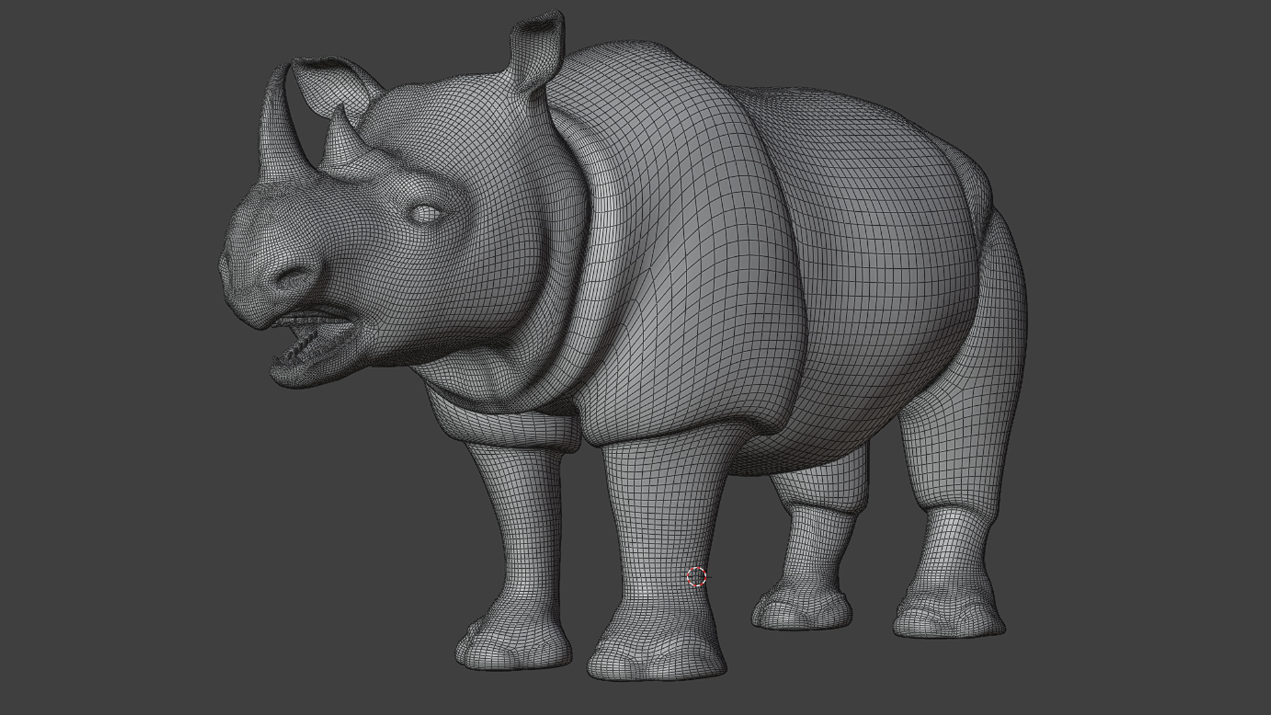Click the rhino's visible eye
The height and width of the screenshot is (715, 1271).
click(x=424, y=213)
